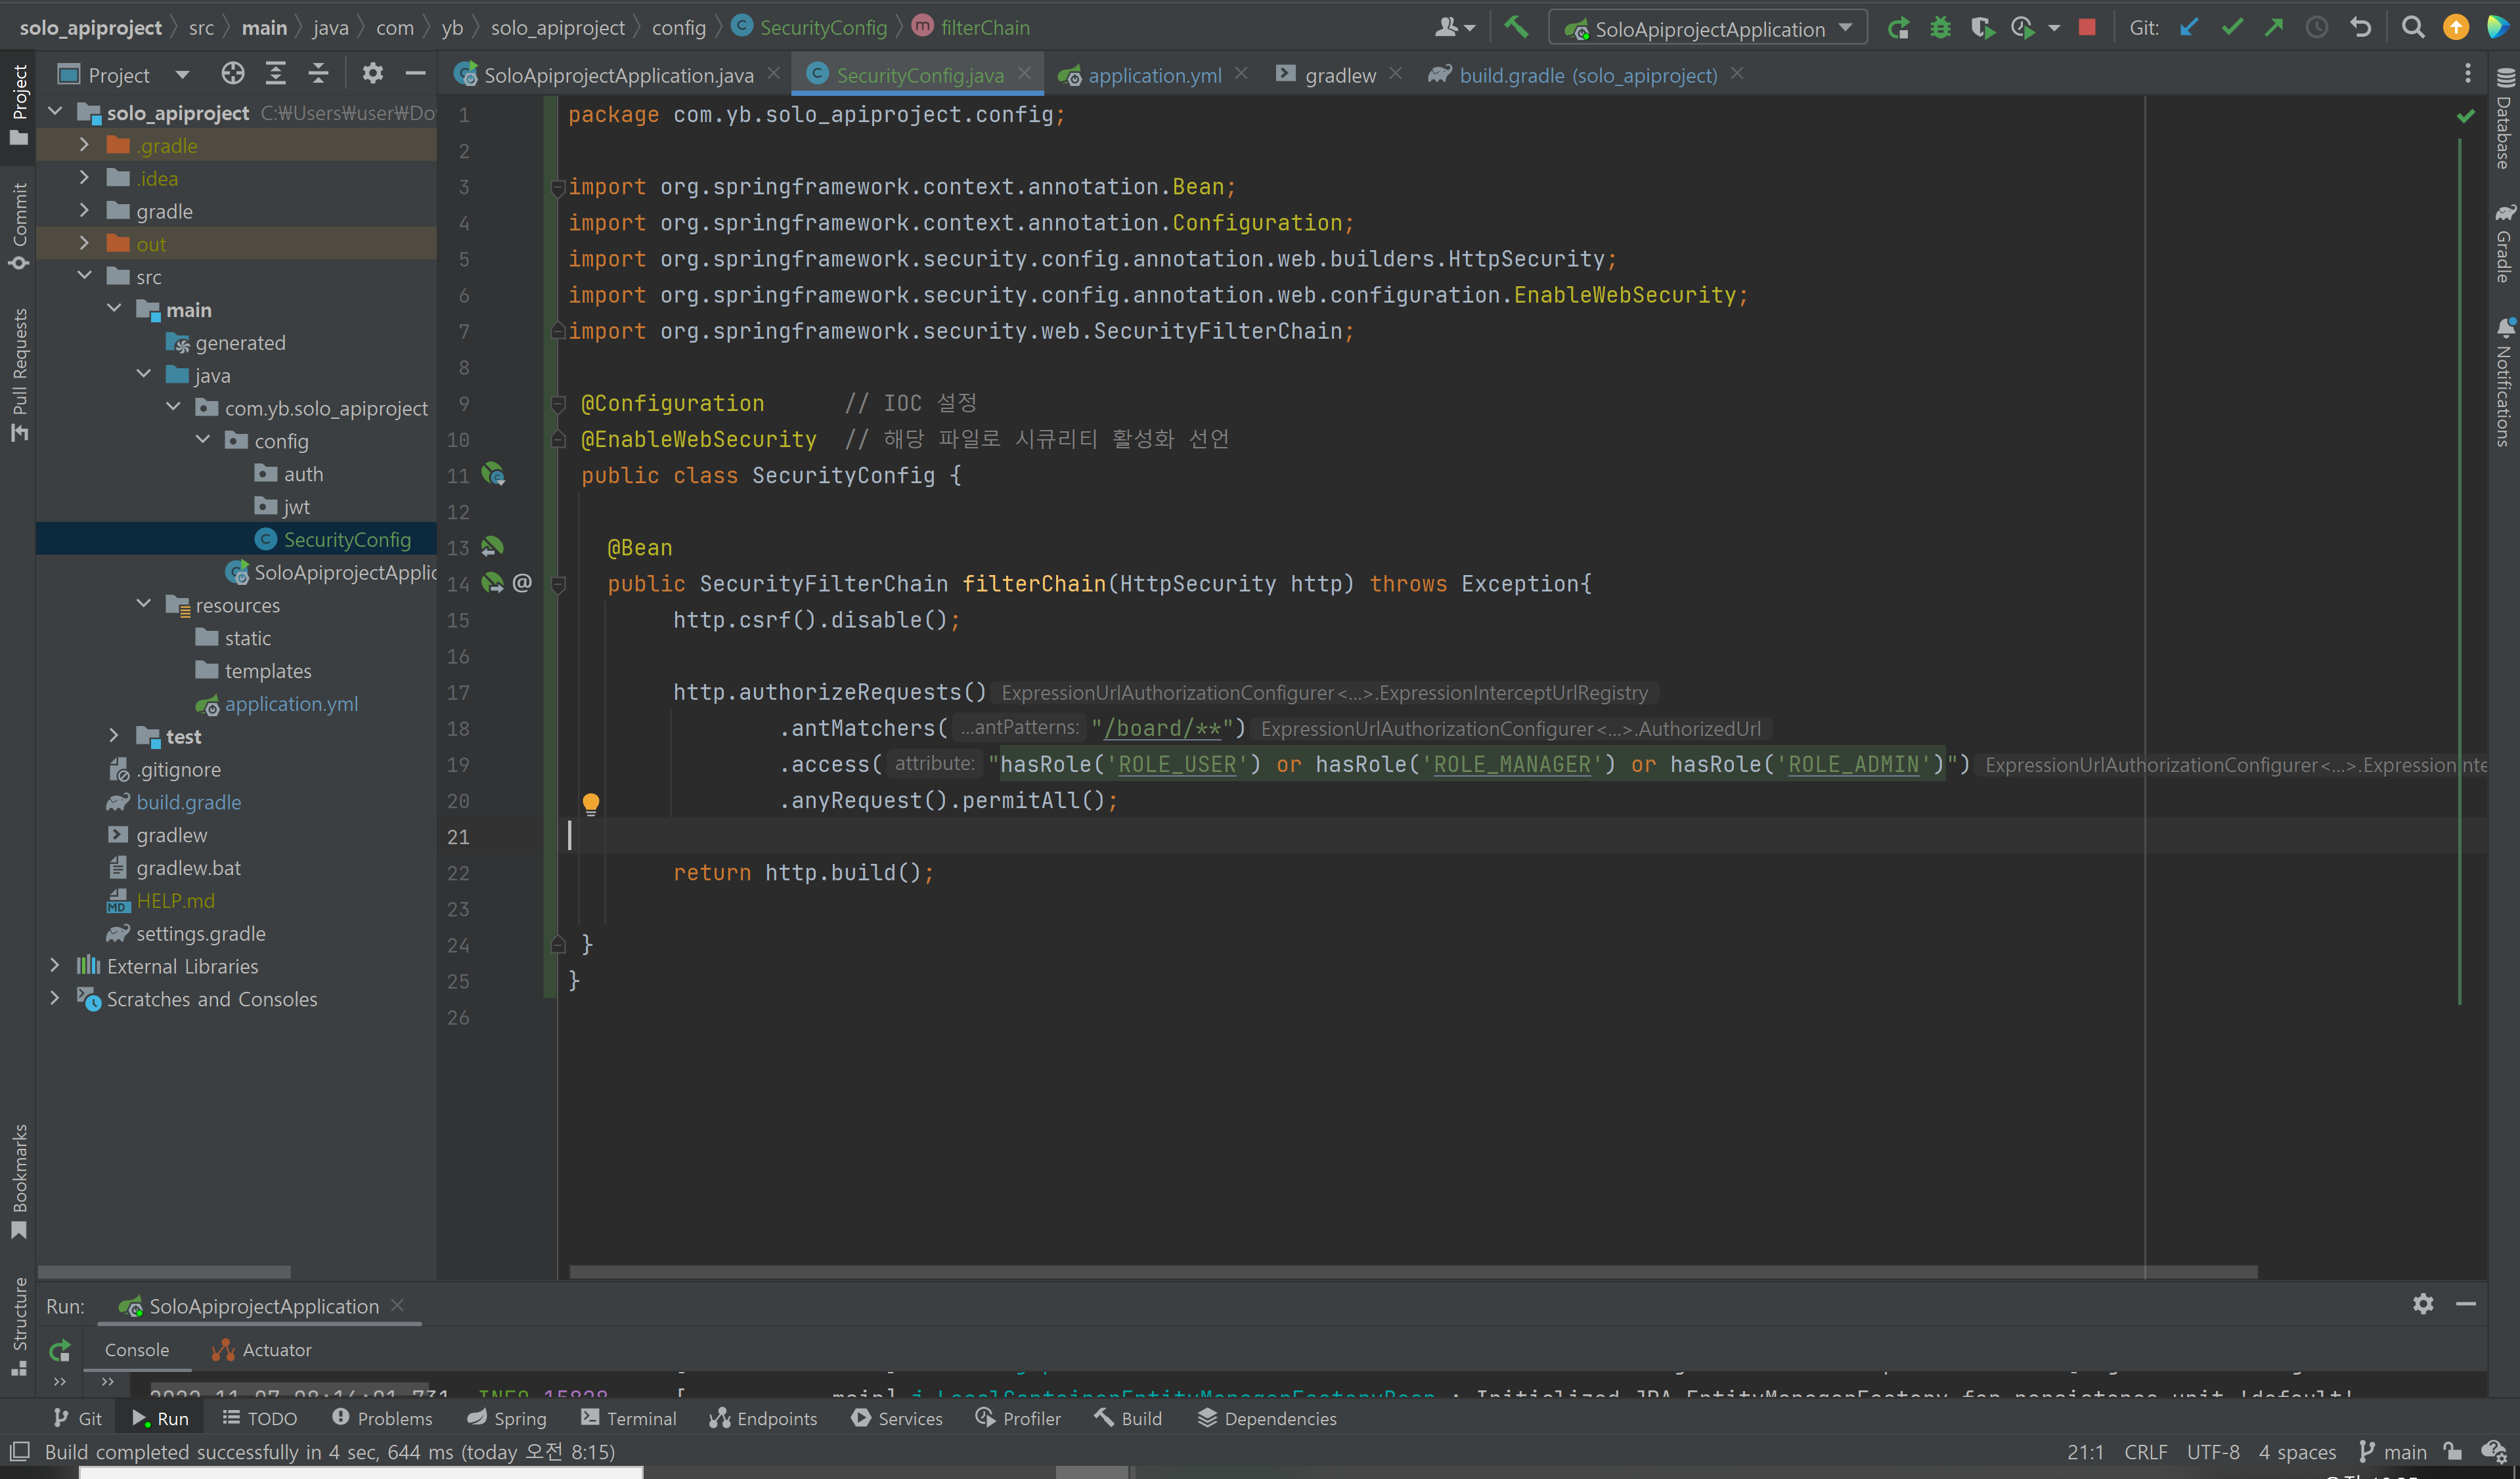Image resolution: width=2520 pixels, height=1479 pixels.
Task: Toggle the Database tool window
Action: [2504, 120]
